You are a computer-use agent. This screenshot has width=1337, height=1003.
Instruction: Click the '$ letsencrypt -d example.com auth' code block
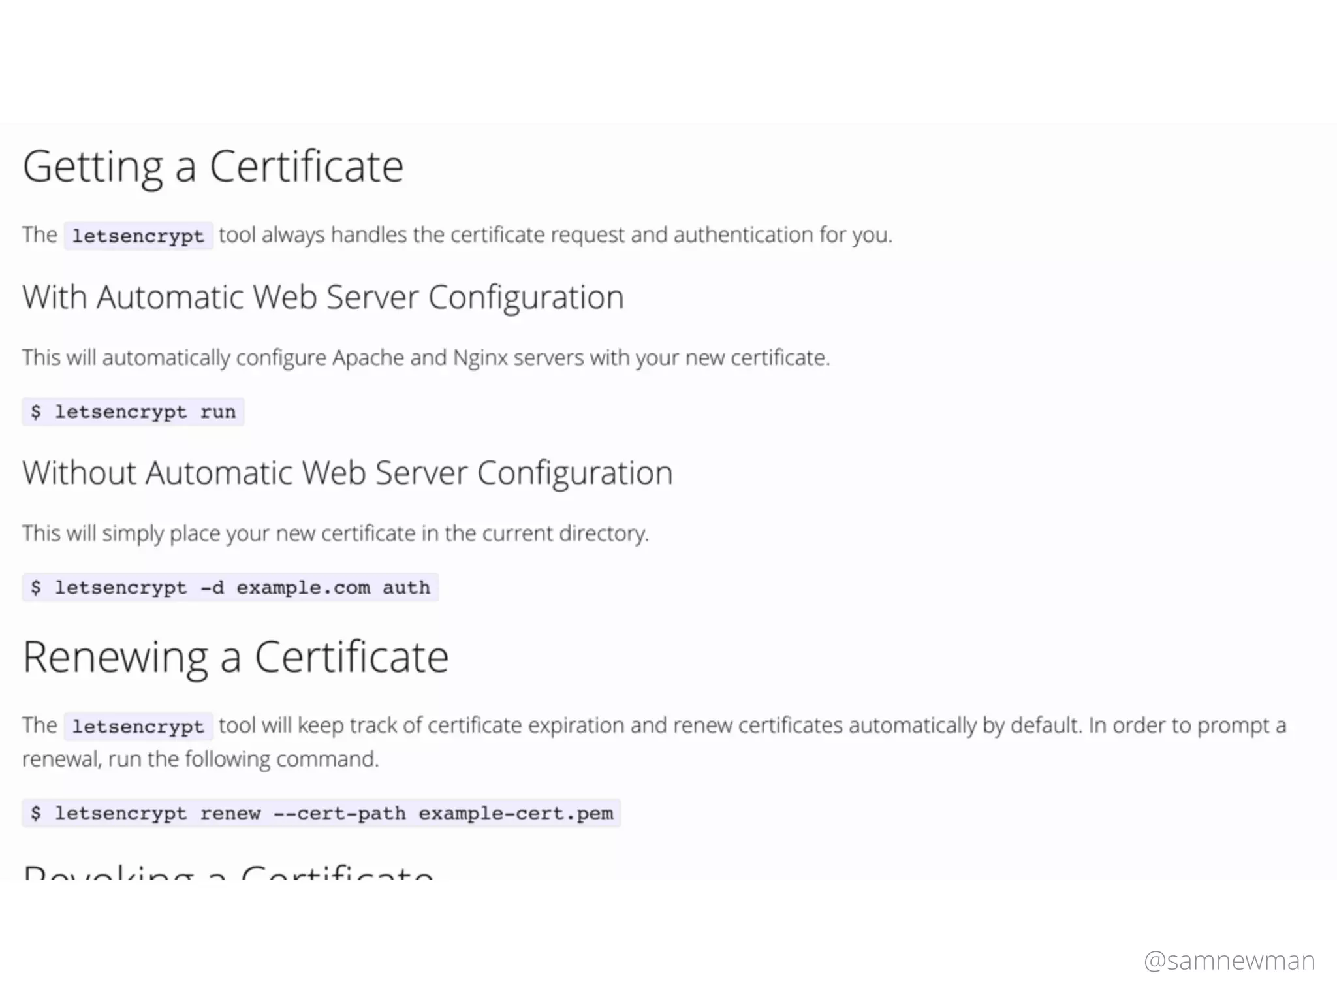coord(230,588)
